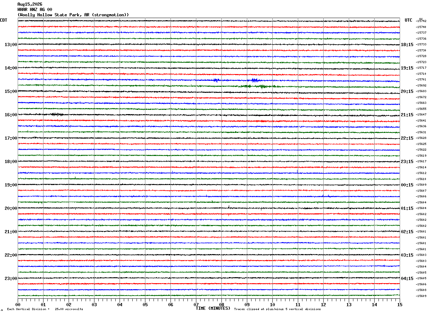
Task: Click the Woolly Hollow State Park station title
Action: (x=73, y=15)
